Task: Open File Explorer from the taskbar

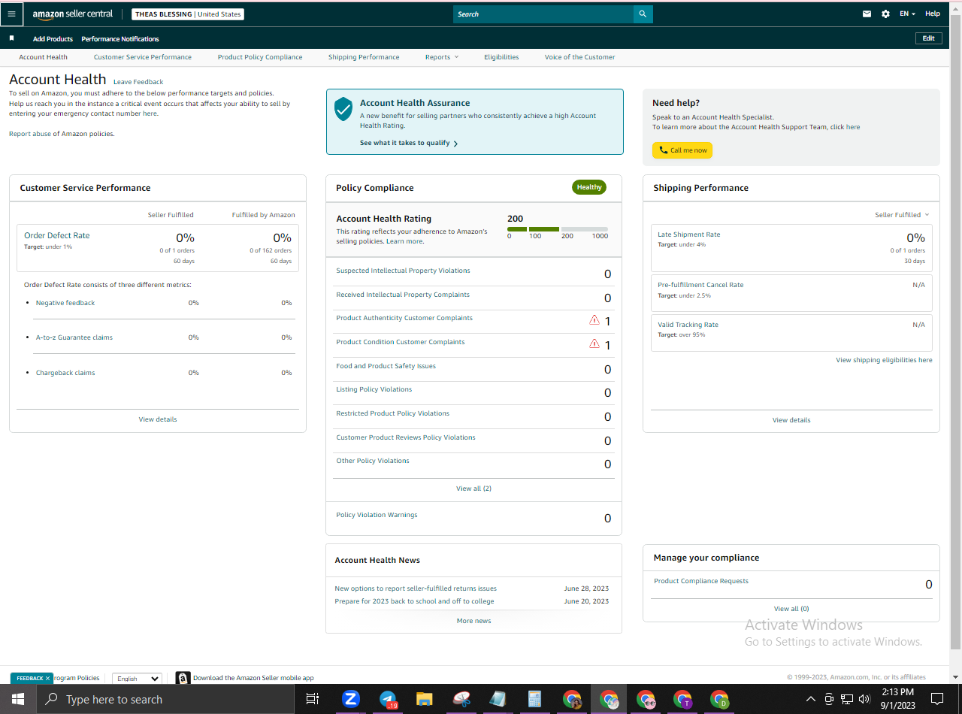Action: [x=425, y=699]
